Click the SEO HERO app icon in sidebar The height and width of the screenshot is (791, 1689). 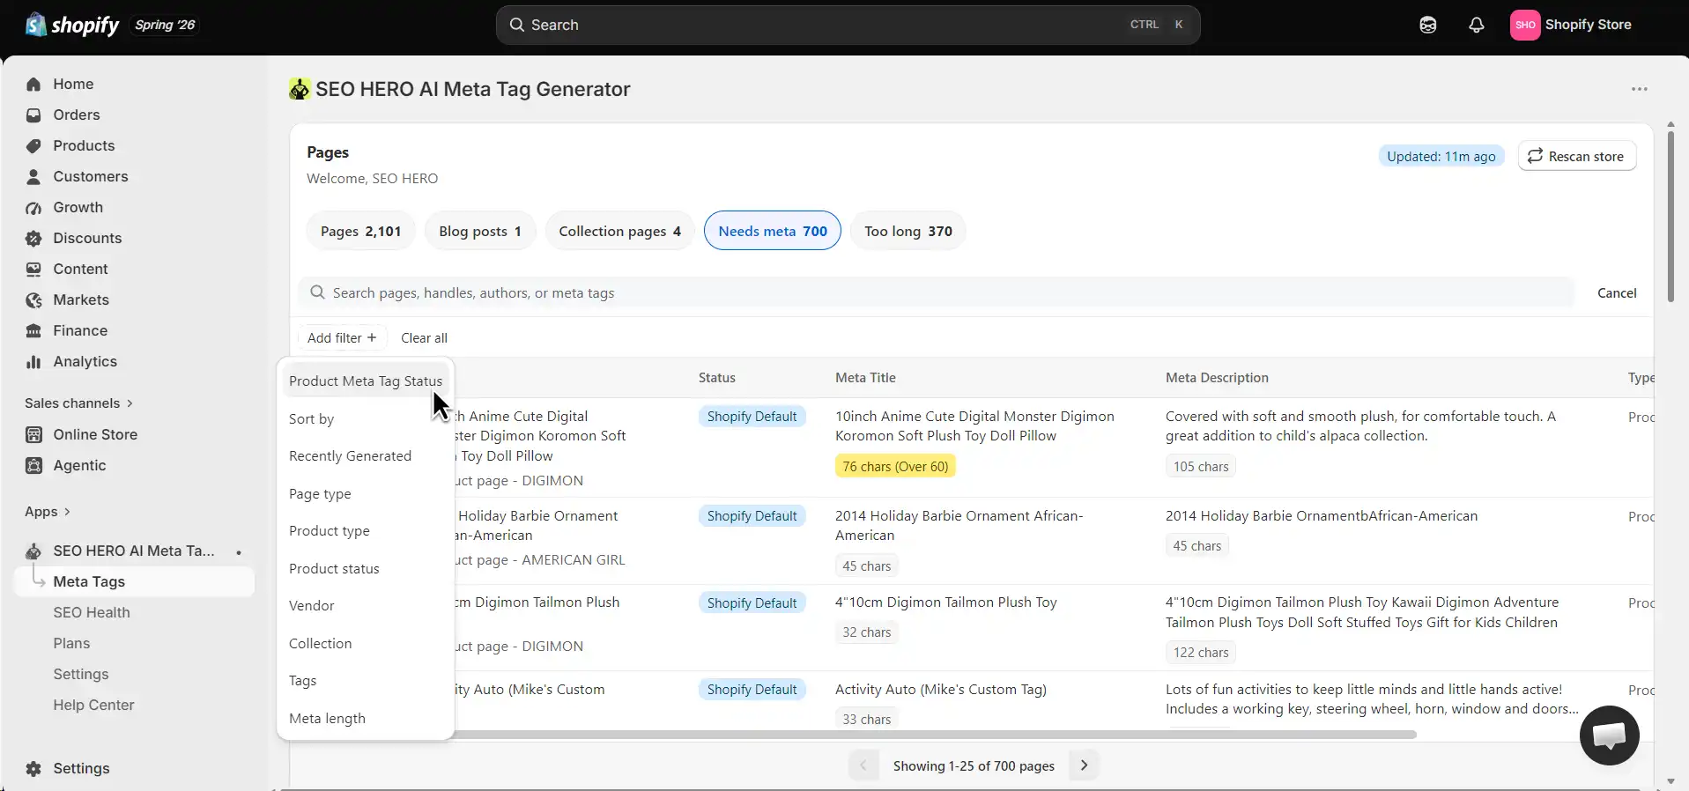tap(33, 551)
